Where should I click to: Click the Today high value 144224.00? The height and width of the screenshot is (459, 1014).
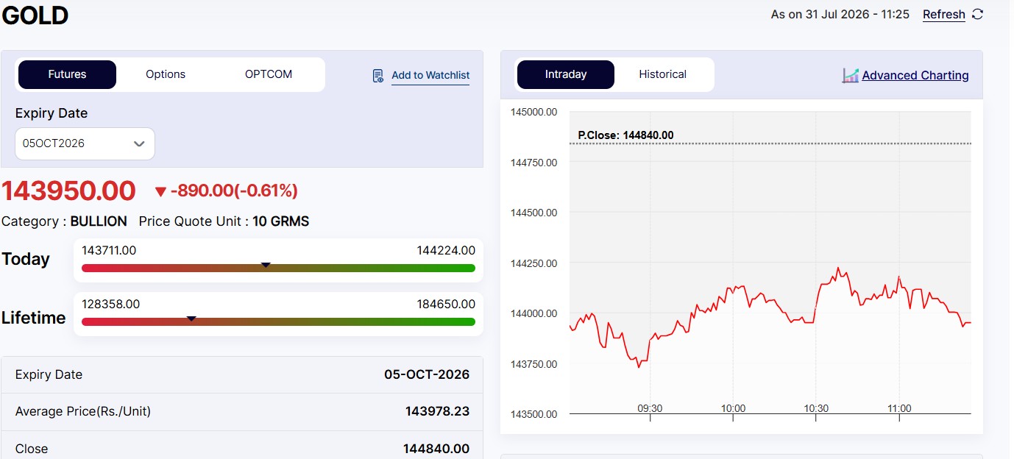tap(446, 250)
